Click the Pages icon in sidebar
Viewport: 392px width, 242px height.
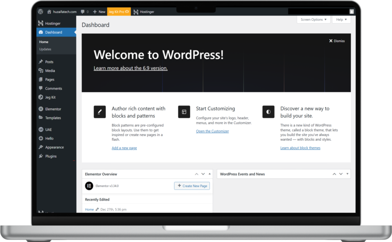41,80
